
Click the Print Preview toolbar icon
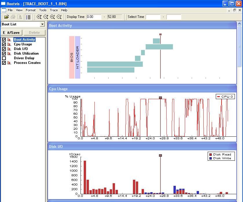19,17
